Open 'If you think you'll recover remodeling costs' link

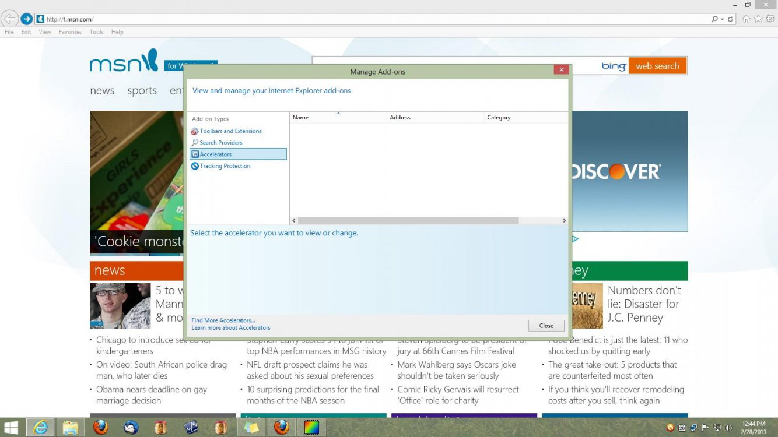[616, 395]
